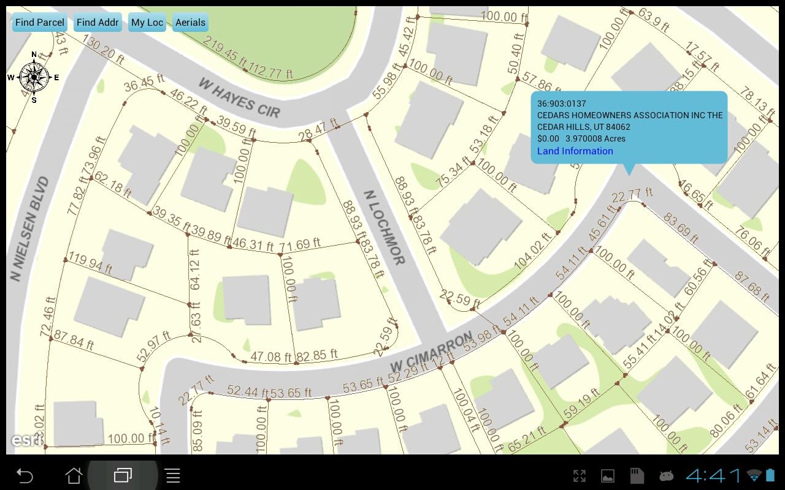The image size is (785, 490).
Task: Select parcel number 36:903:0137 in the popup
Action: [x=562, y=104]
